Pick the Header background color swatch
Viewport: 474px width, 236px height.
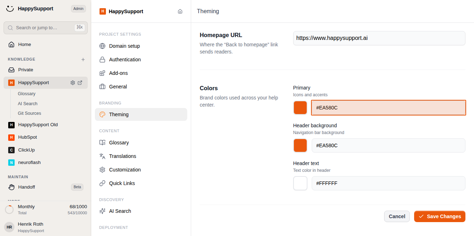point(300,145)
